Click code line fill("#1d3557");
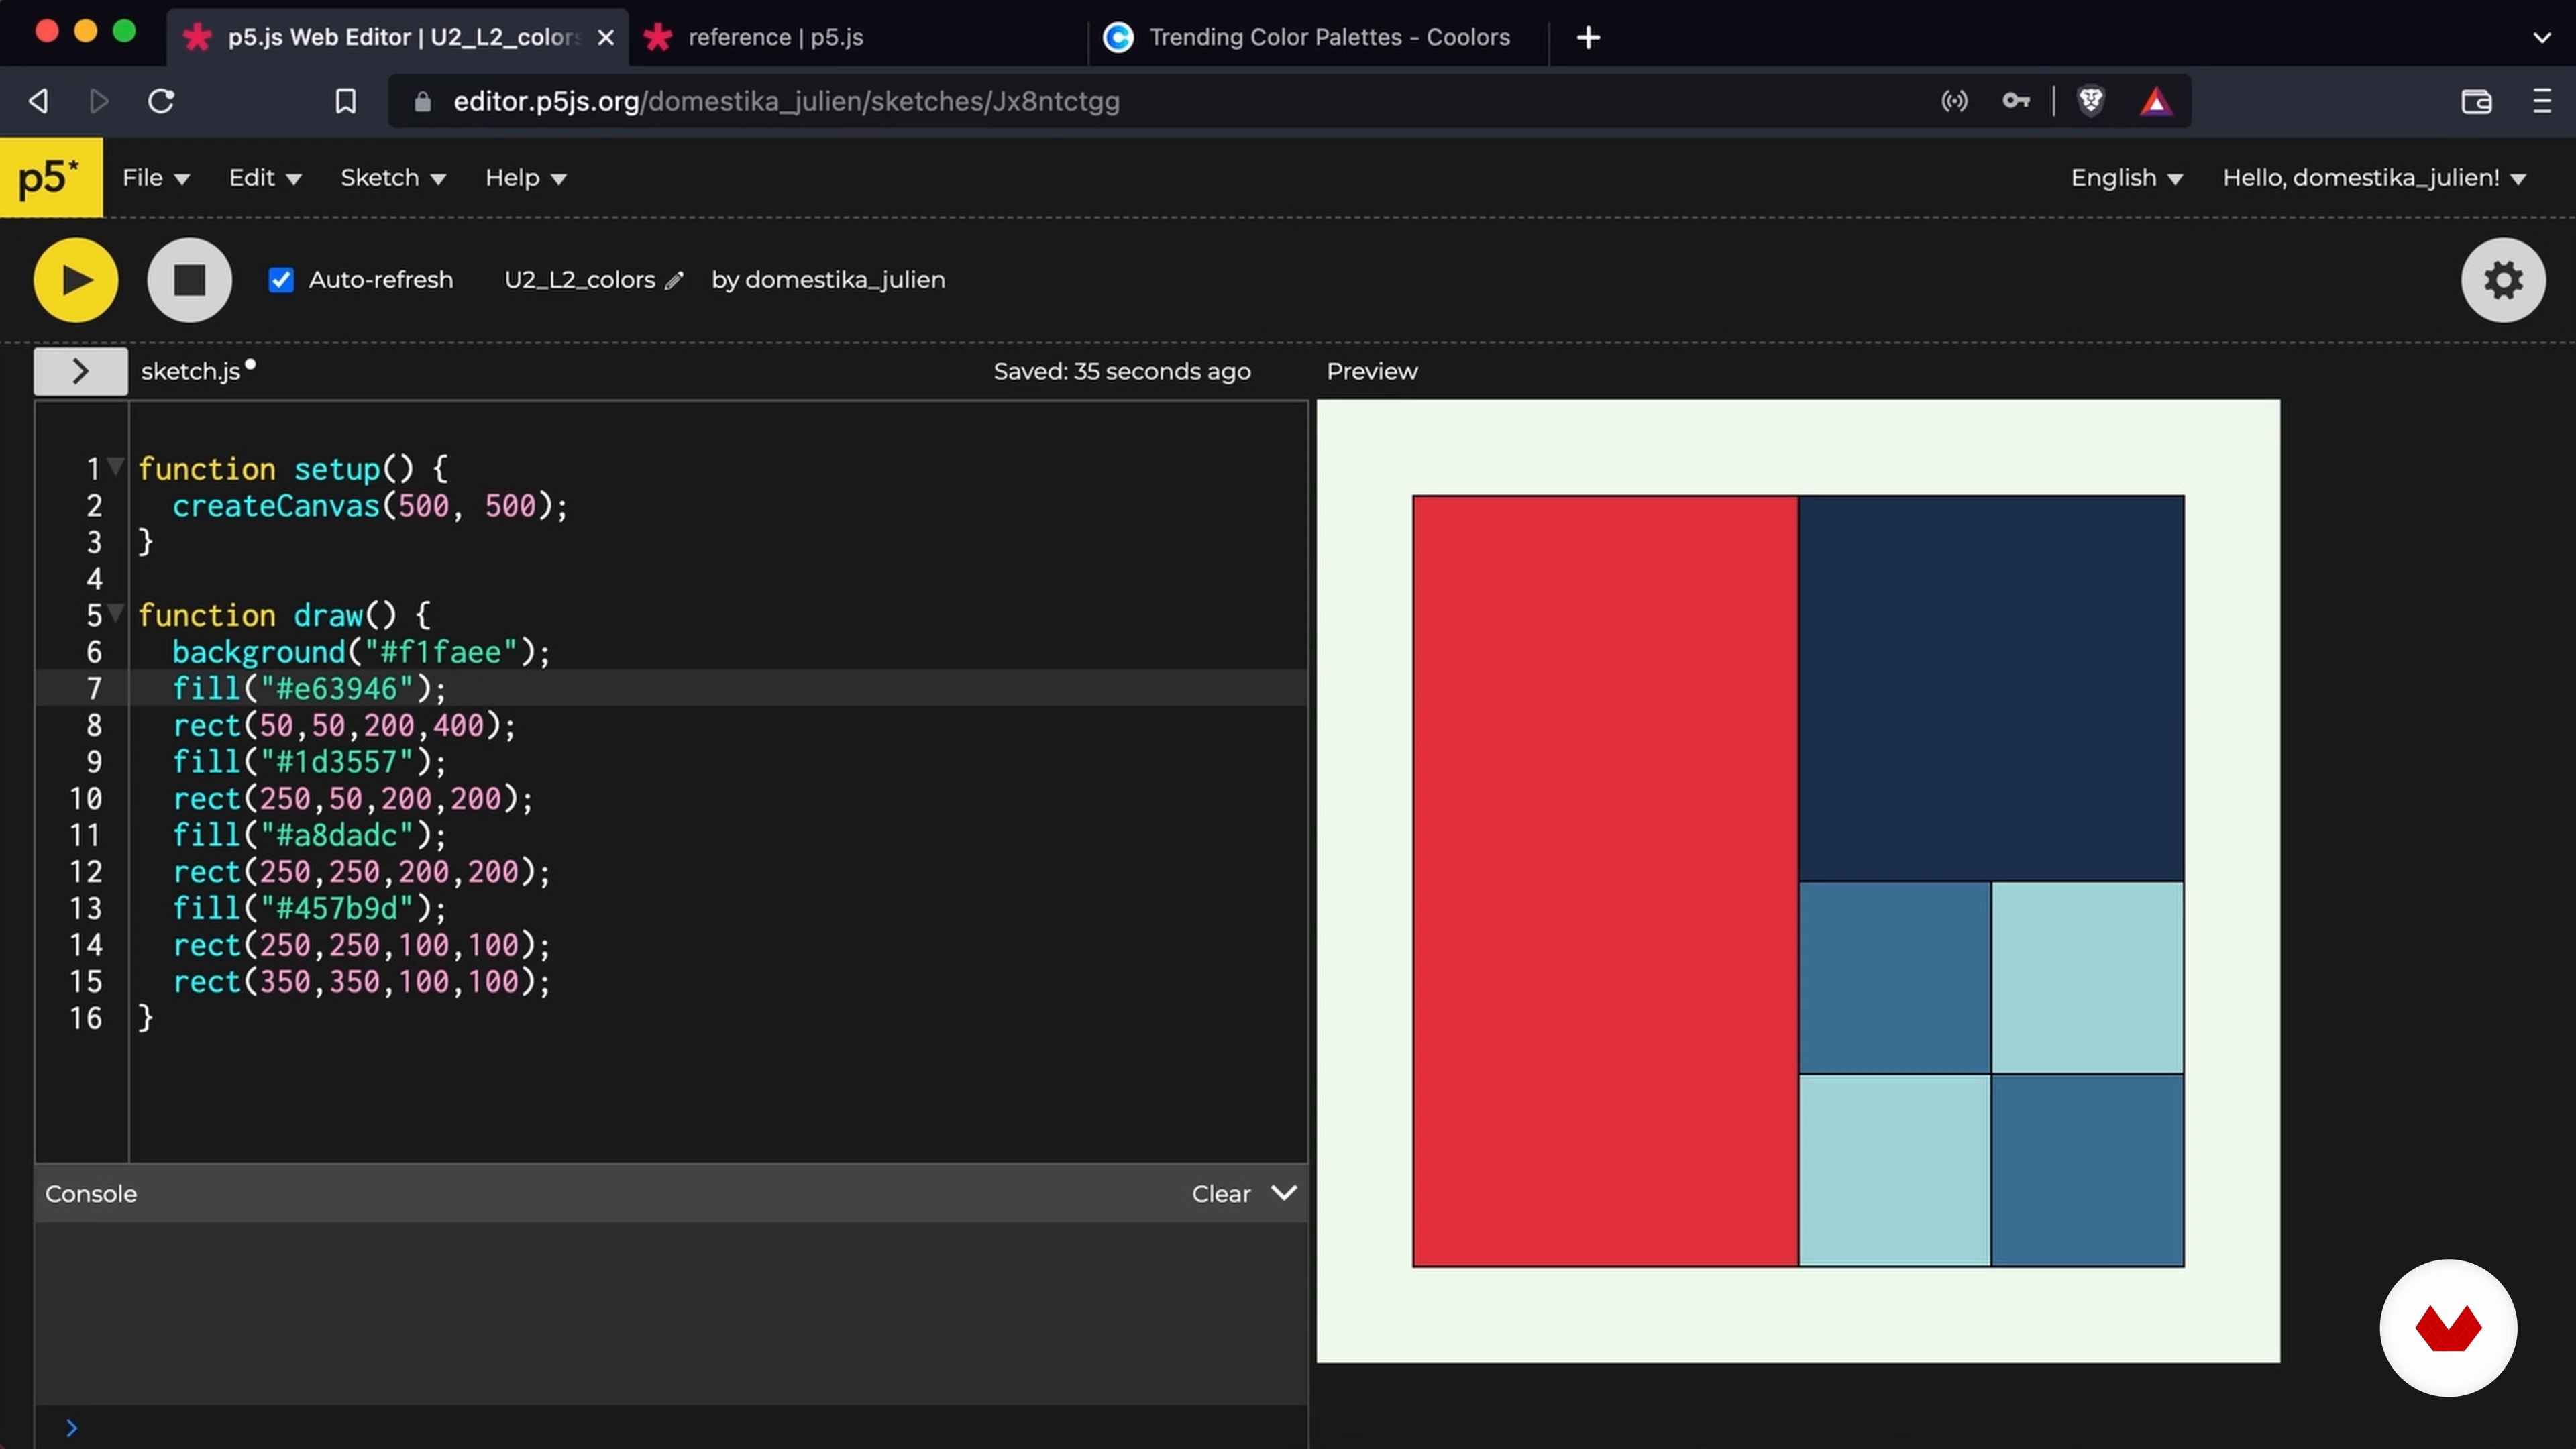Image resolution: width=2576 pixels, height=1449 pixels. 309,762
